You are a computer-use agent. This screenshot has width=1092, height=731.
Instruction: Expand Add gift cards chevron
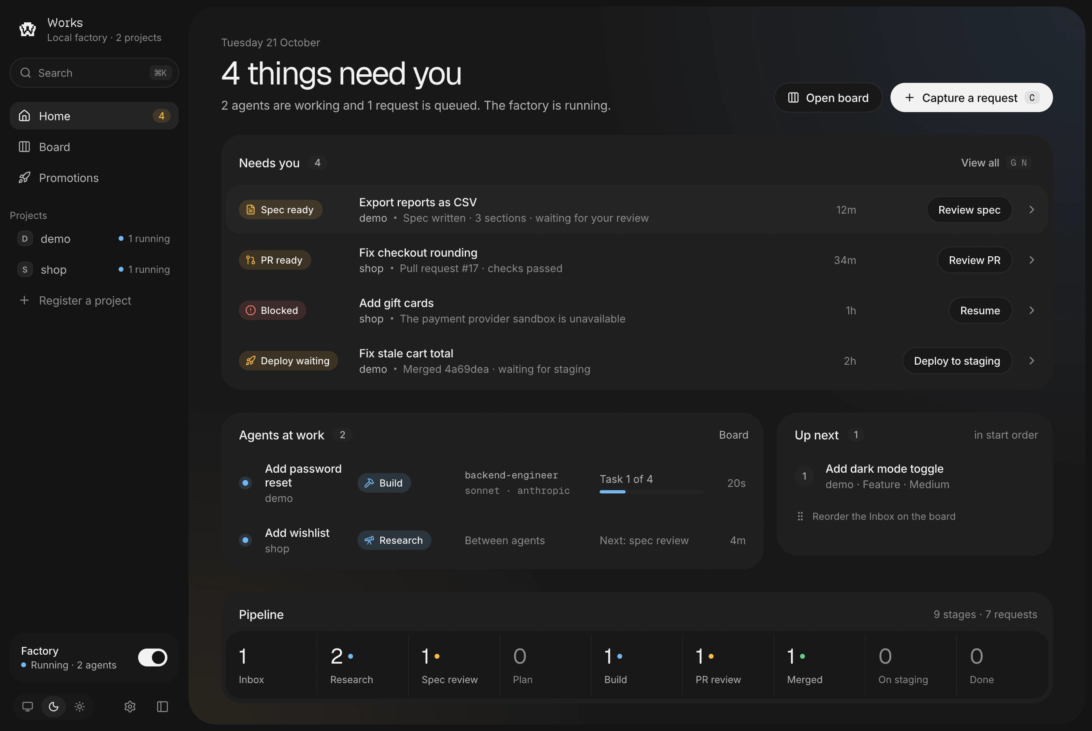(x=1031, y=311)
